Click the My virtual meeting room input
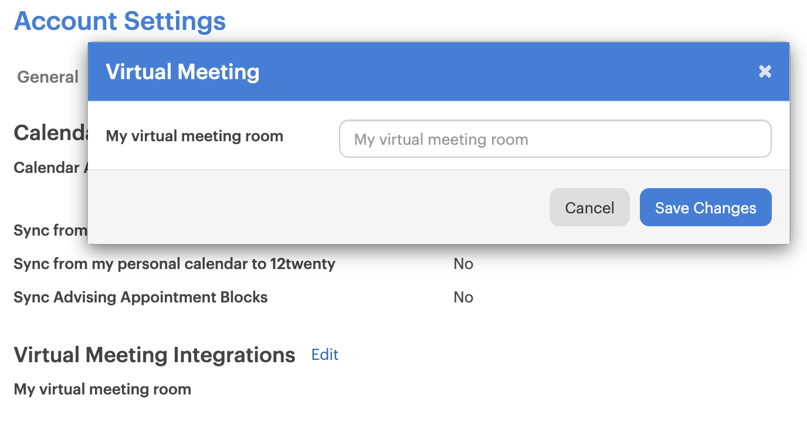This screenshot has width=807, height=422. [555, 139]
